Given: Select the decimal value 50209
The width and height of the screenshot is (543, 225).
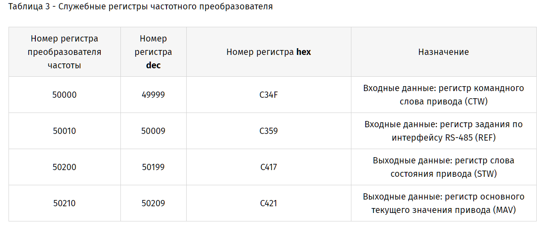Looking at the screenshot, I should click(x=153, y=203).
